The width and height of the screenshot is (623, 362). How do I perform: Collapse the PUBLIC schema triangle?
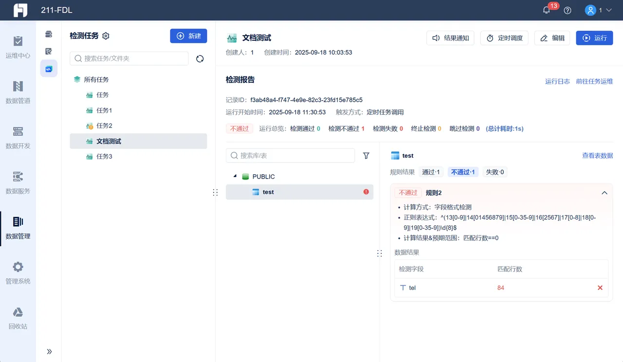point(235,176)
